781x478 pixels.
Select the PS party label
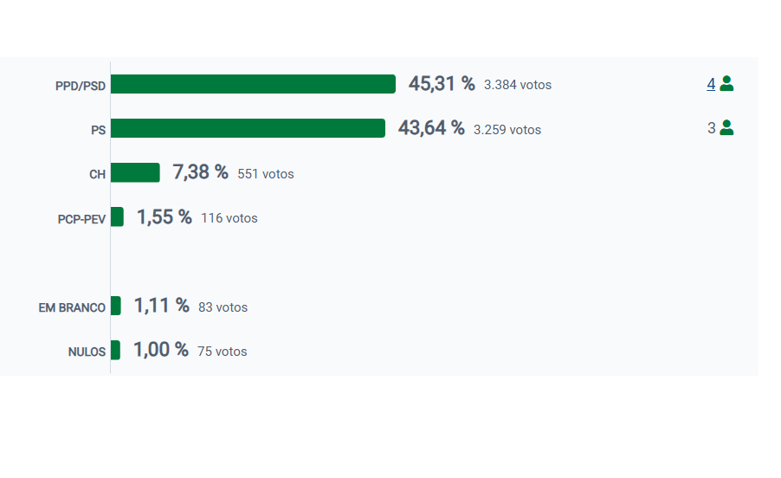coord(98,130)
